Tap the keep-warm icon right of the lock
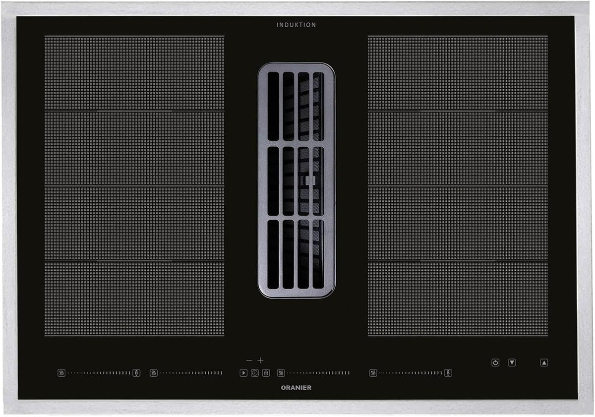Viewport: 595px width, 417px height. 281,373
